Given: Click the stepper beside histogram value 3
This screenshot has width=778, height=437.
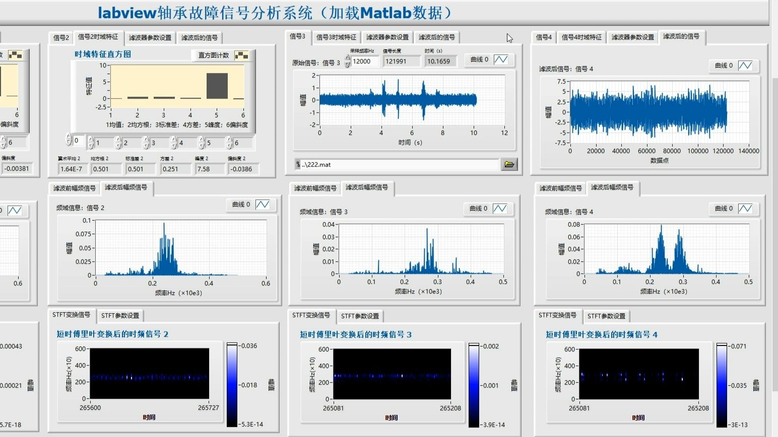Looking at the screenshot, I should click(146, 142).
